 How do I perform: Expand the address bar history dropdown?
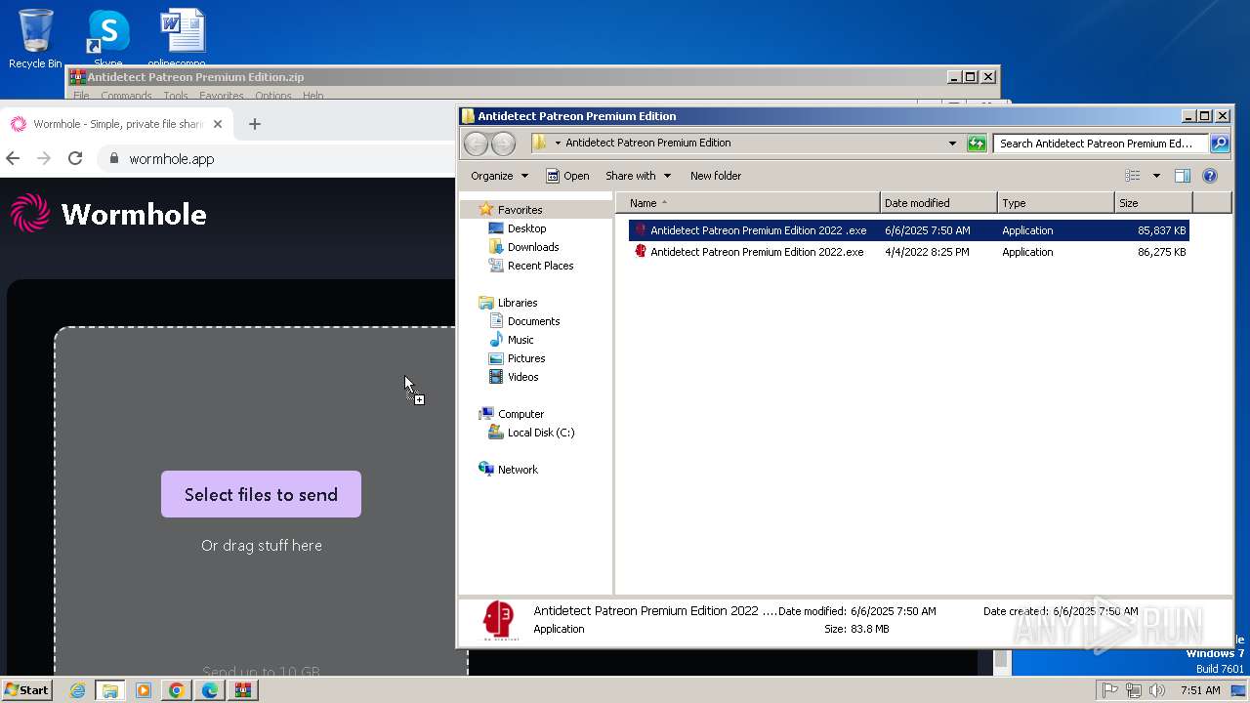click(952, 144)
